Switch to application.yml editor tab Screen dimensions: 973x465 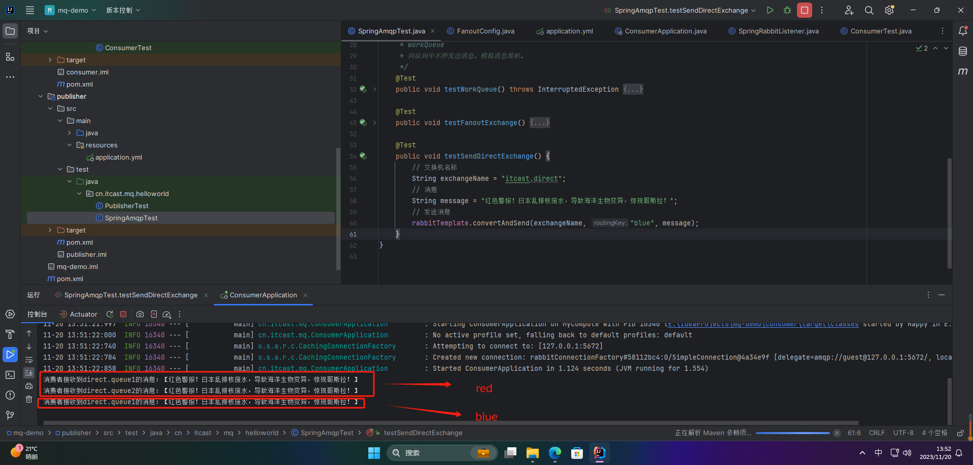(565, 31)
